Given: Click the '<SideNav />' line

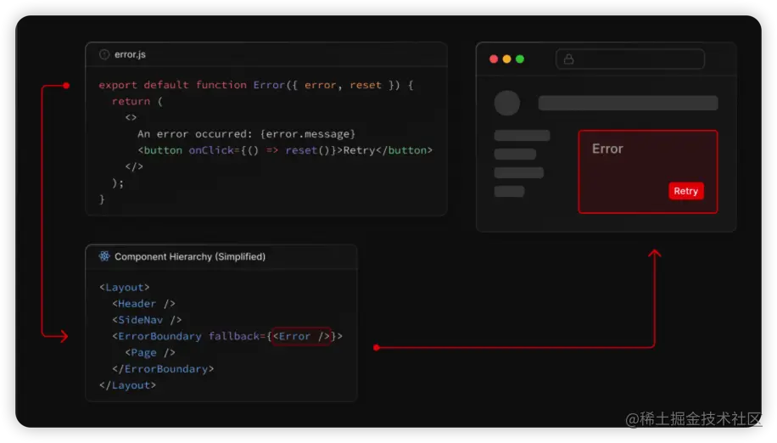Looking at the screenshot, I should 147,320.
